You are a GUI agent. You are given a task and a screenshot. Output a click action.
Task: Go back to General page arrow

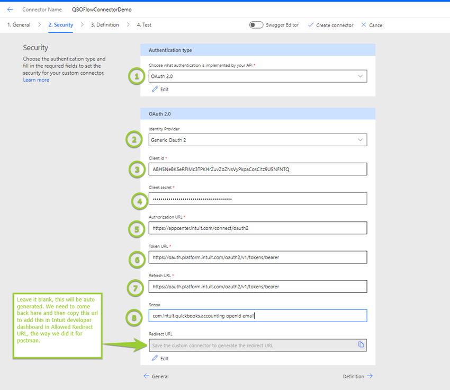147,376
